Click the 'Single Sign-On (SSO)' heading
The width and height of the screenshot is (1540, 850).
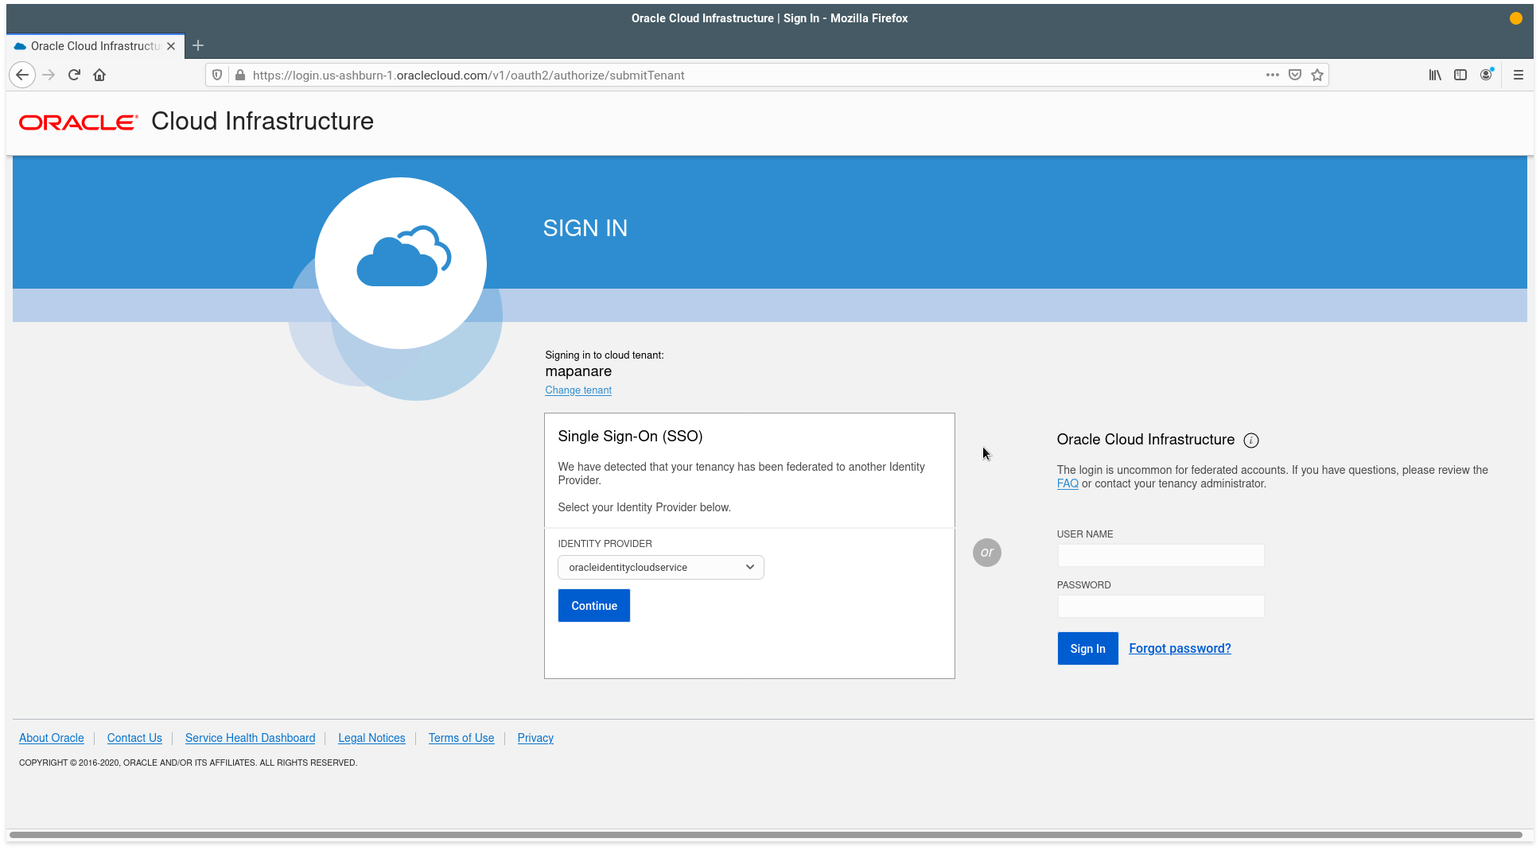630,437
